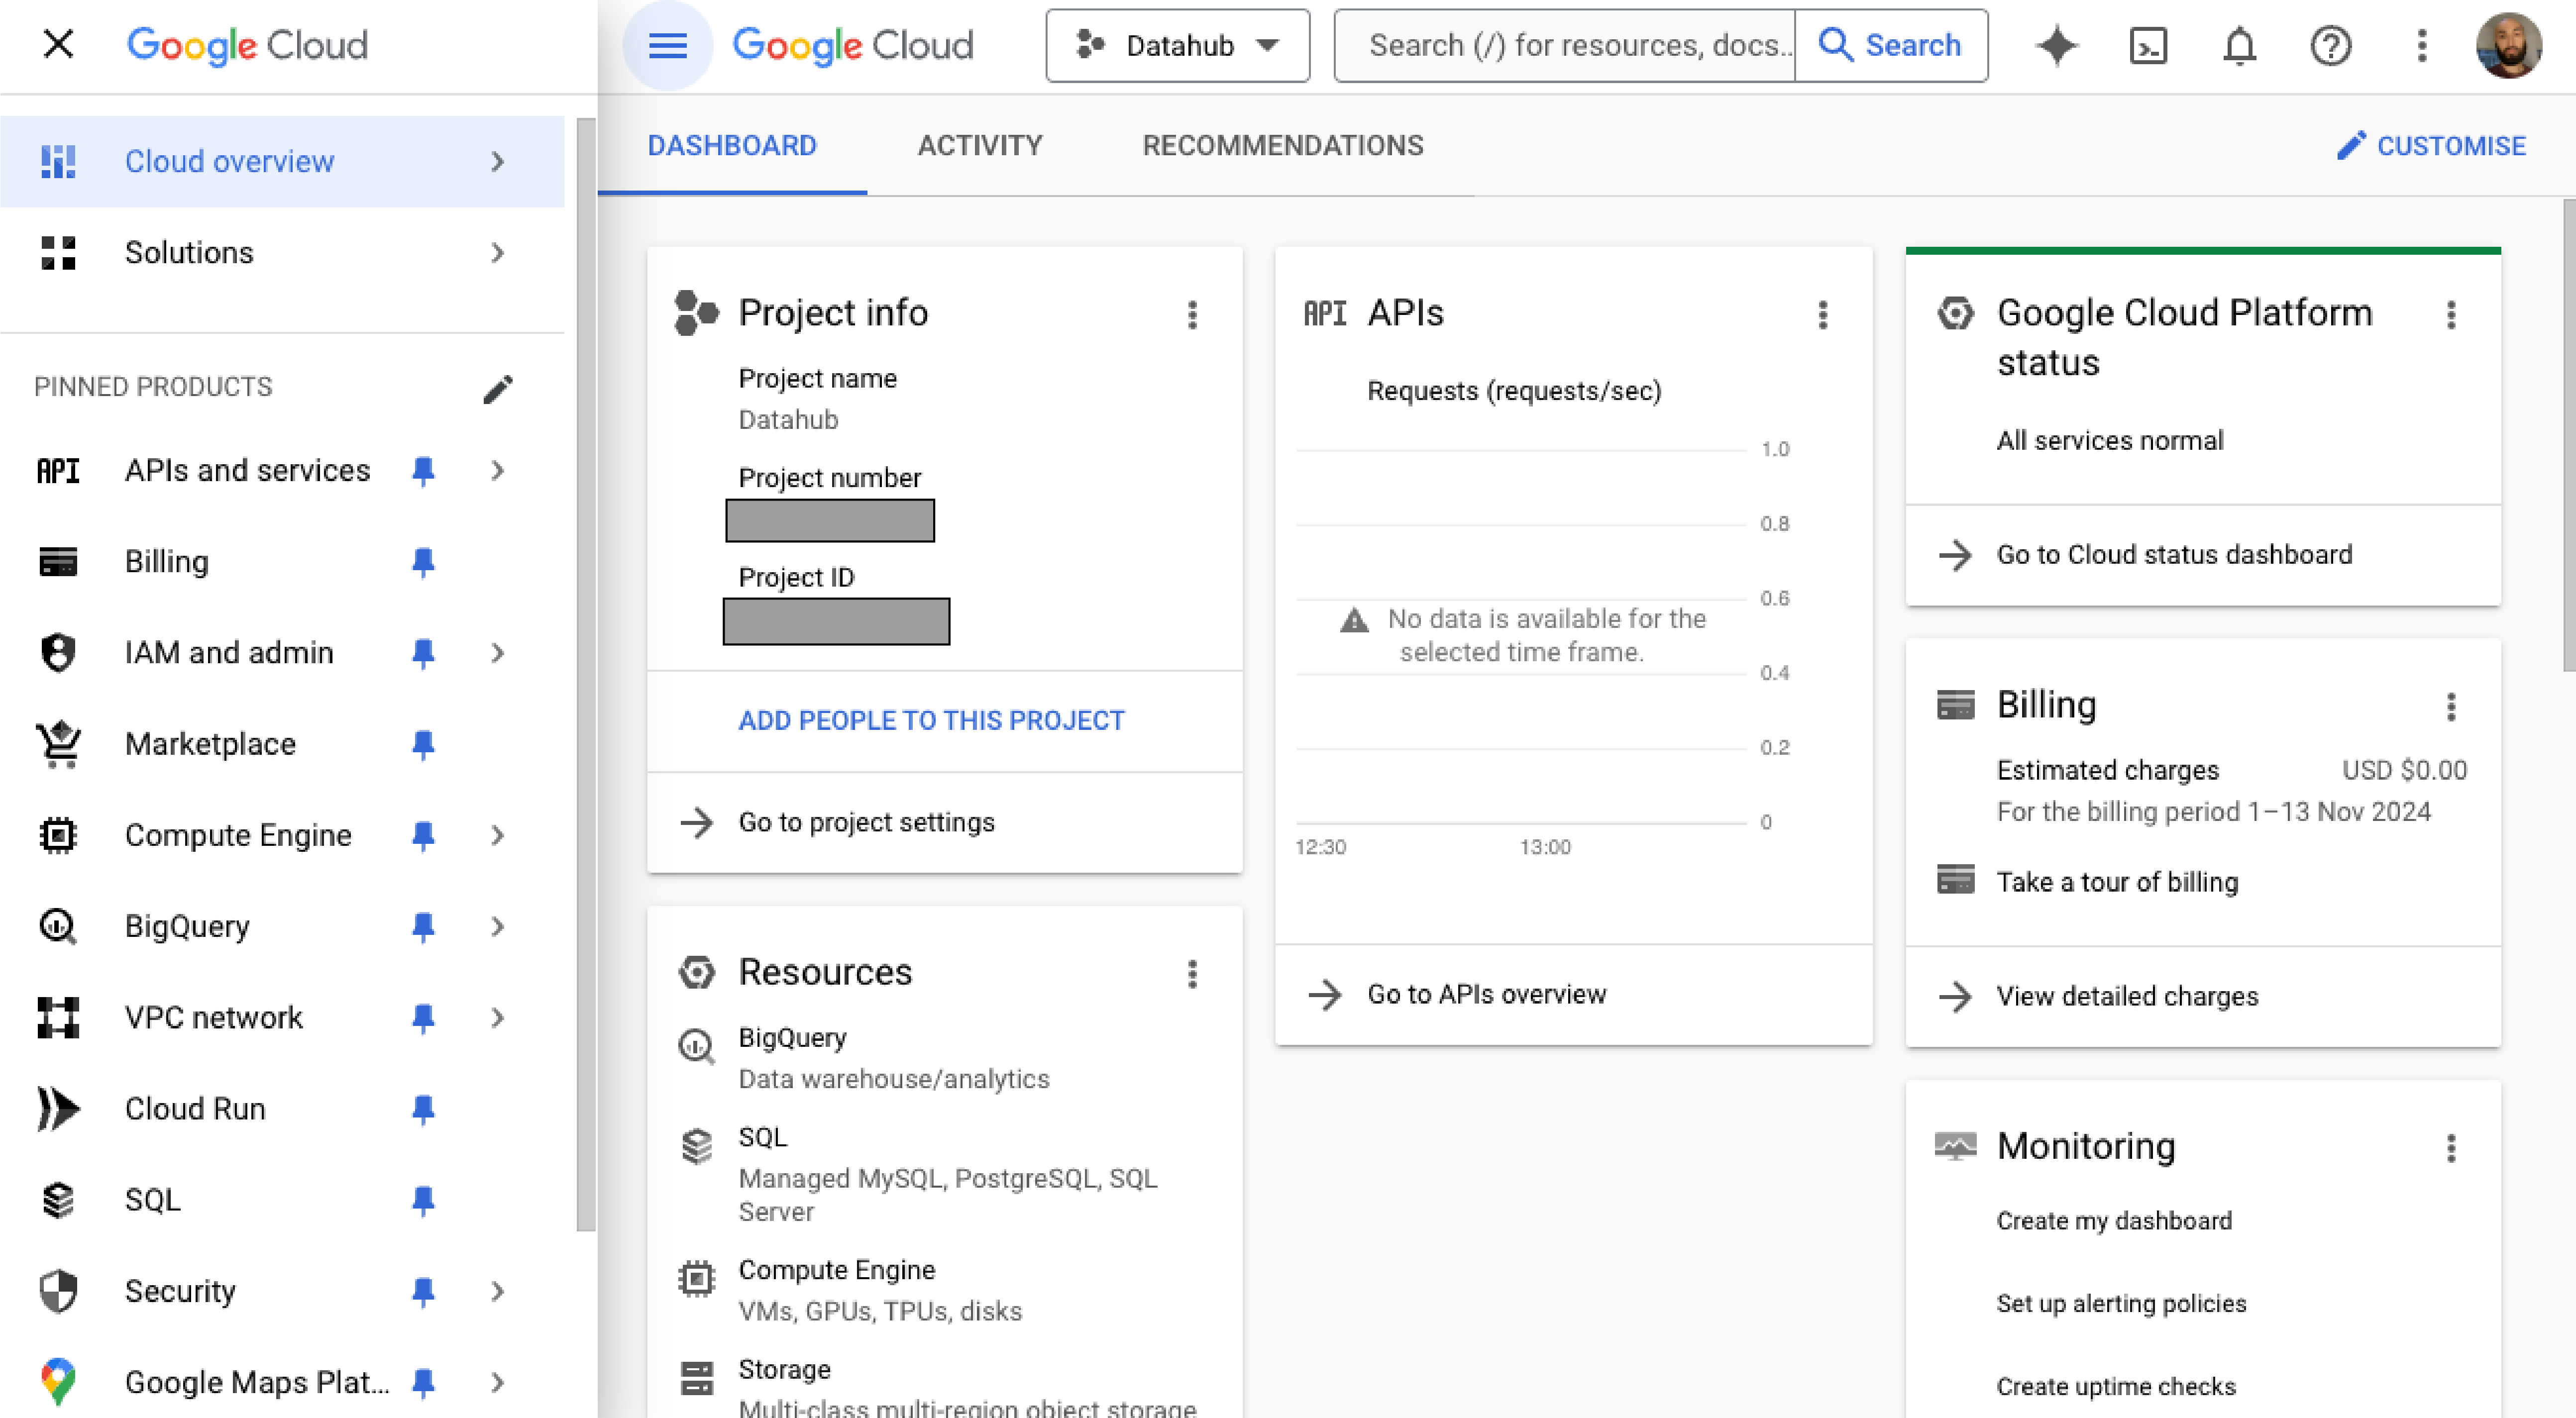Switch to the Recommendations tab
This screenshot has width=2576, height=1418.
(1282, 146)
